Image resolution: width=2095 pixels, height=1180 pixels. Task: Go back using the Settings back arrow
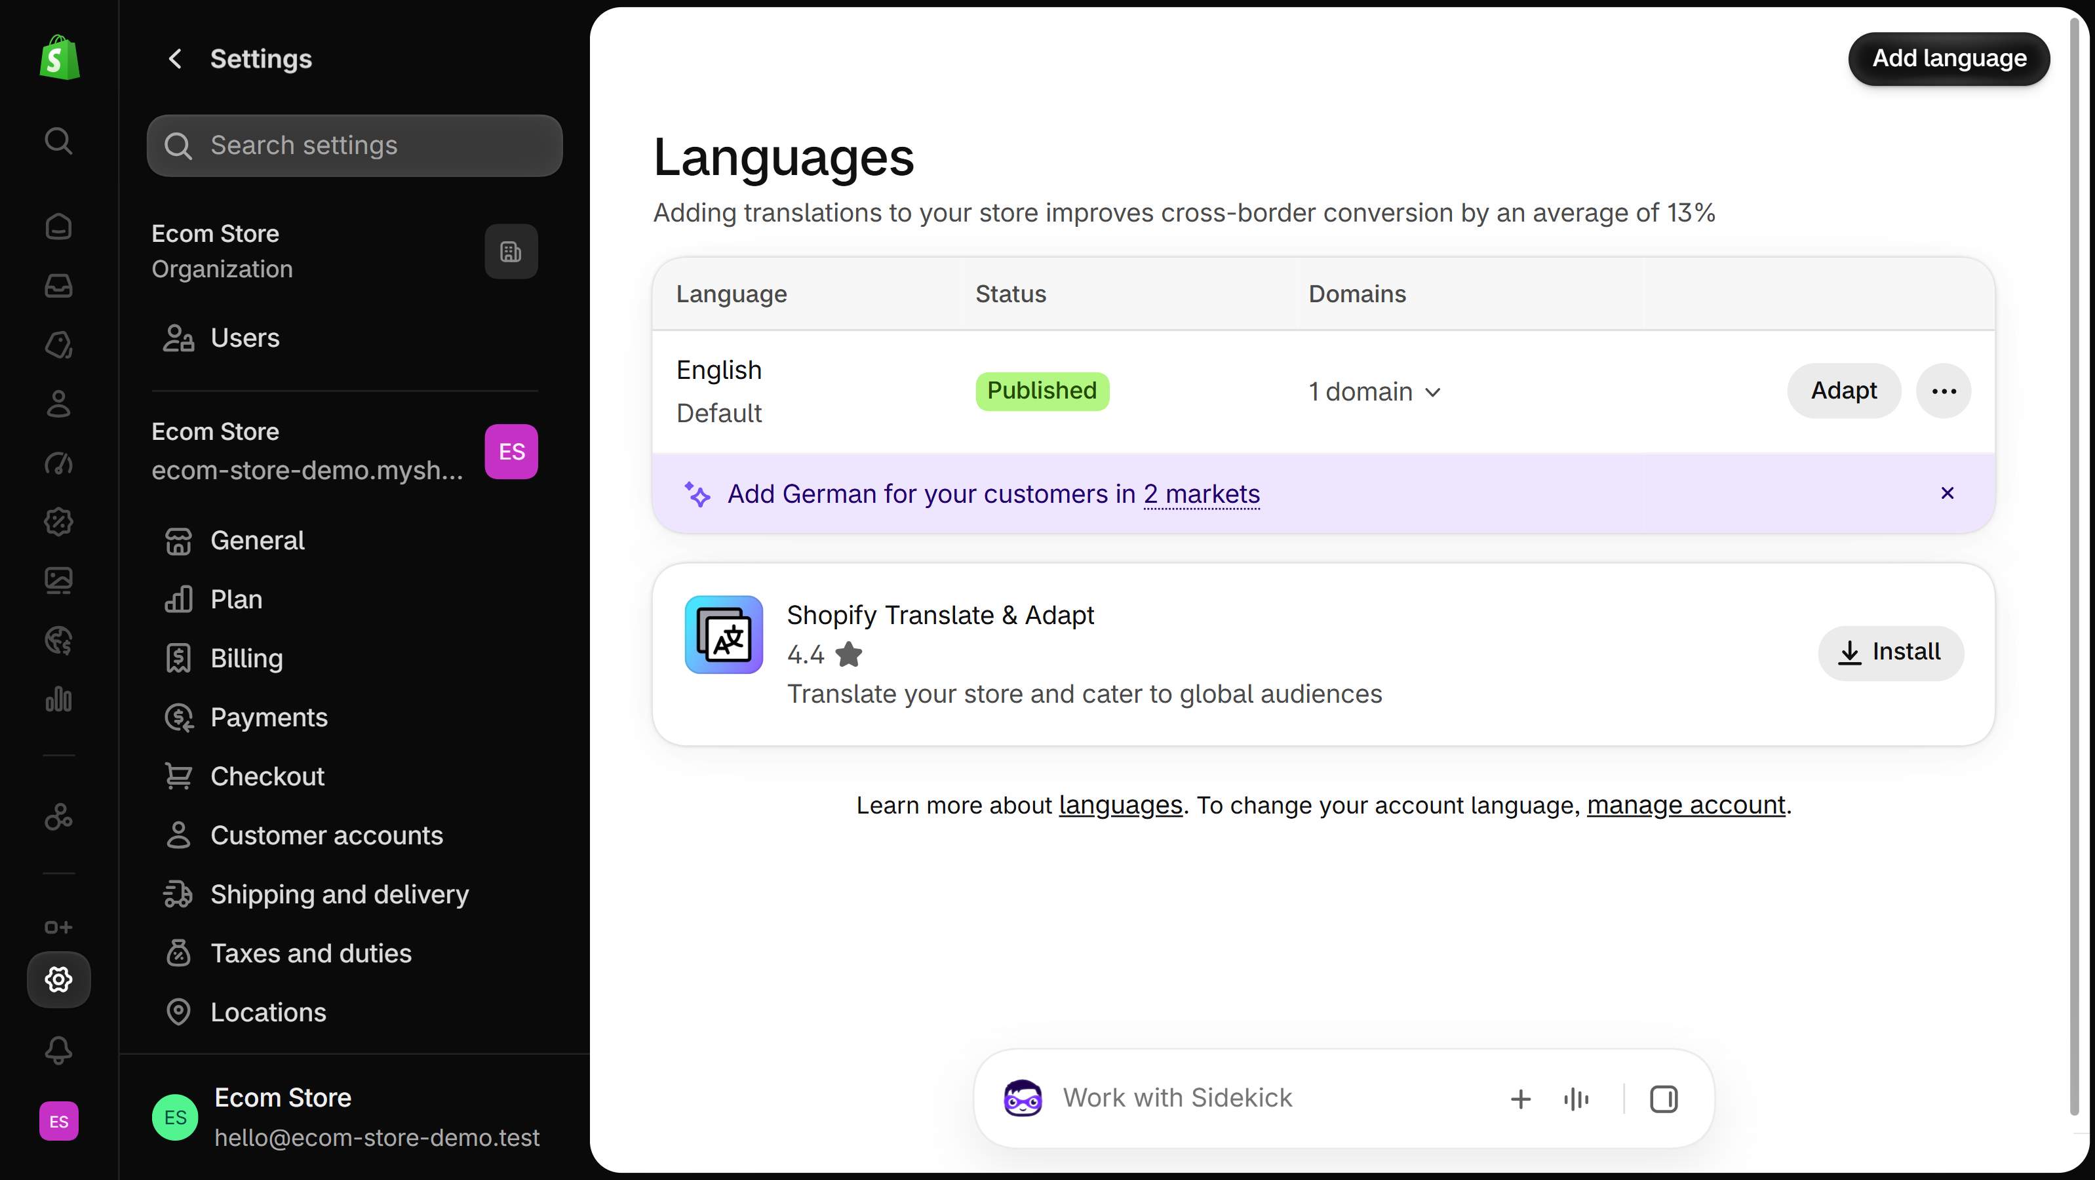175,58
